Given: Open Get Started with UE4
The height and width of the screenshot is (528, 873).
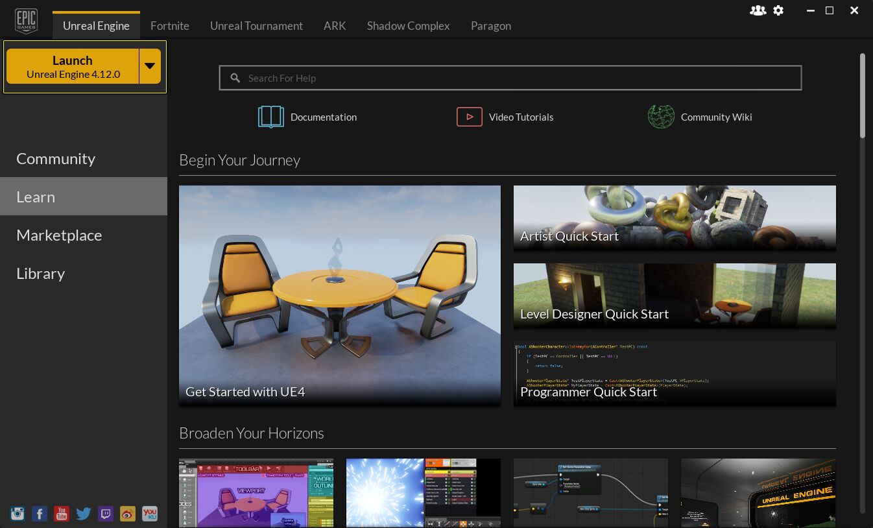Looking at the screenshot, I should point(339,295).
